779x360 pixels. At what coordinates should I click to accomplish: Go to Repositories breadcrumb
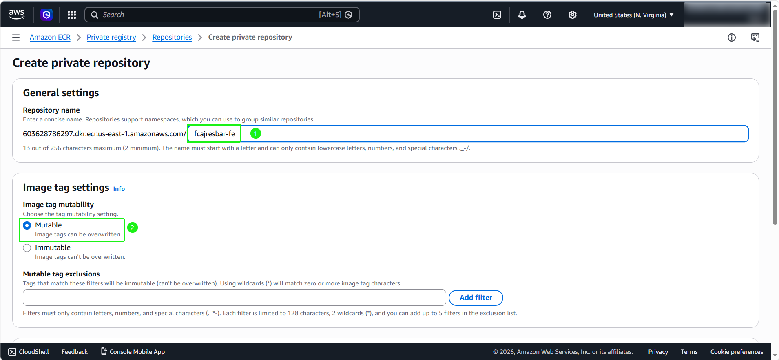[172, 37]
